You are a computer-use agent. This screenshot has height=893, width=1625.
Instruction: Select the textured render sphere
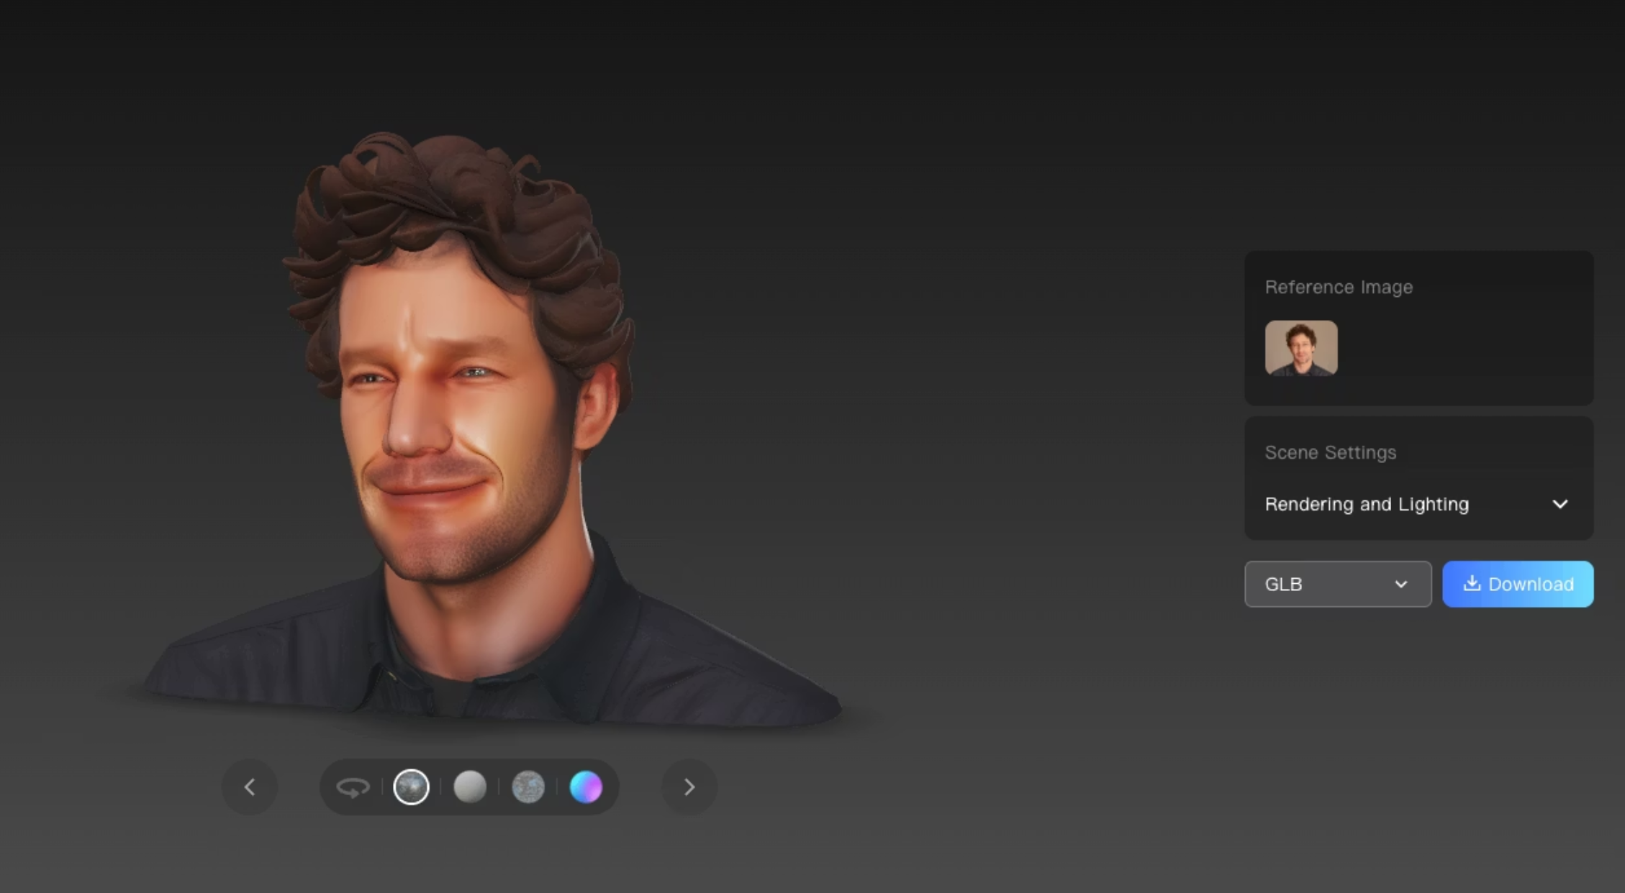[411, 787]
